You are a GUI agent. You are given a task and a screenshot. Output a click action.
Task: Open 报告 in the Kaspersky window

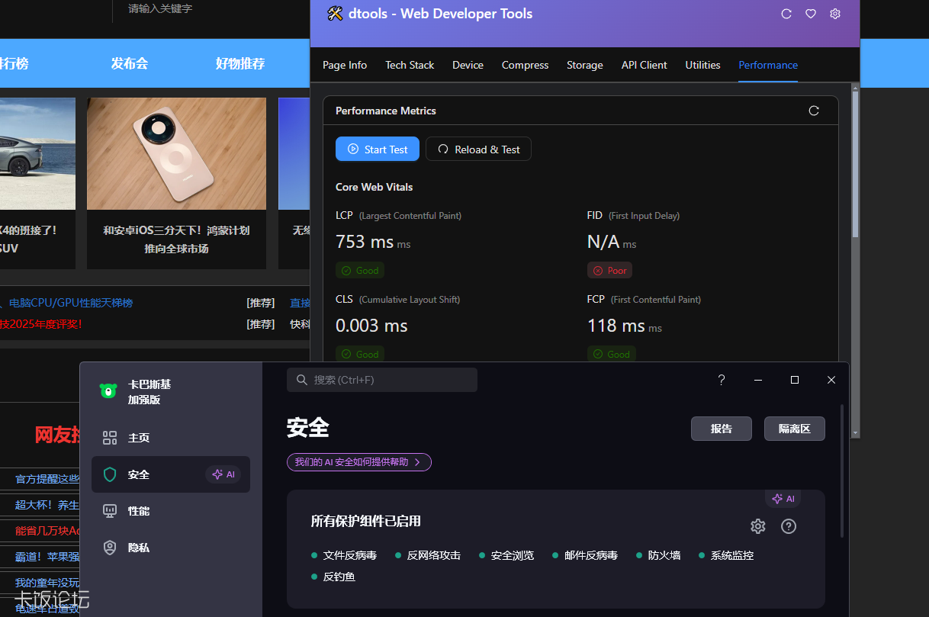(x=722, y=429)
